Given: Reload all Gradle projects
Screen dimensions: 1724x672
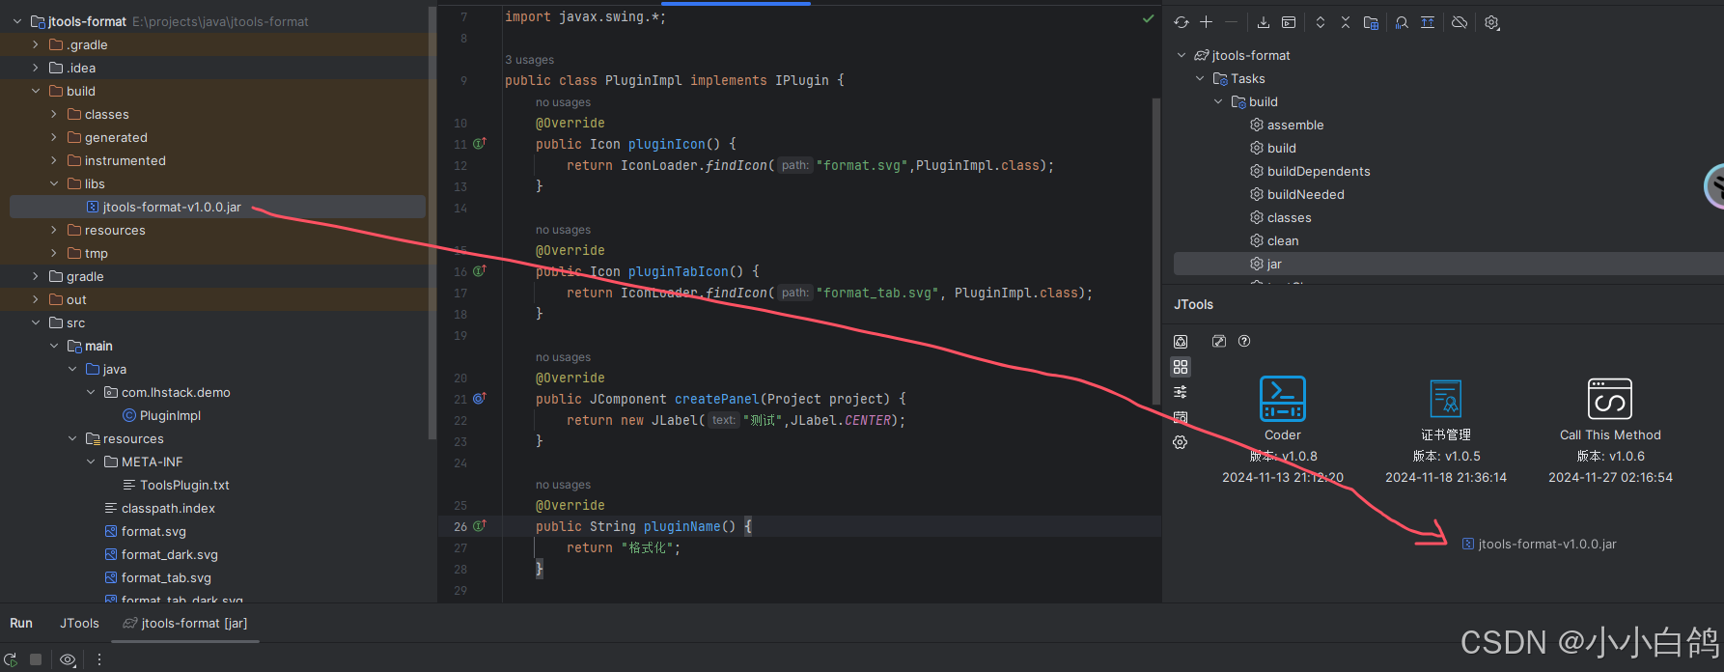Looking at the screenshot, I should click(x=1182, y=22).
